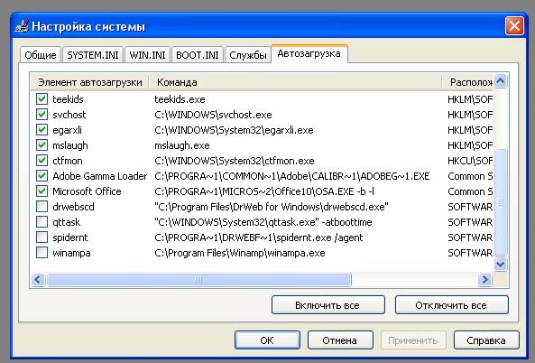
Task: Select the egarxli command entry row
Action: tap(263, 130)
